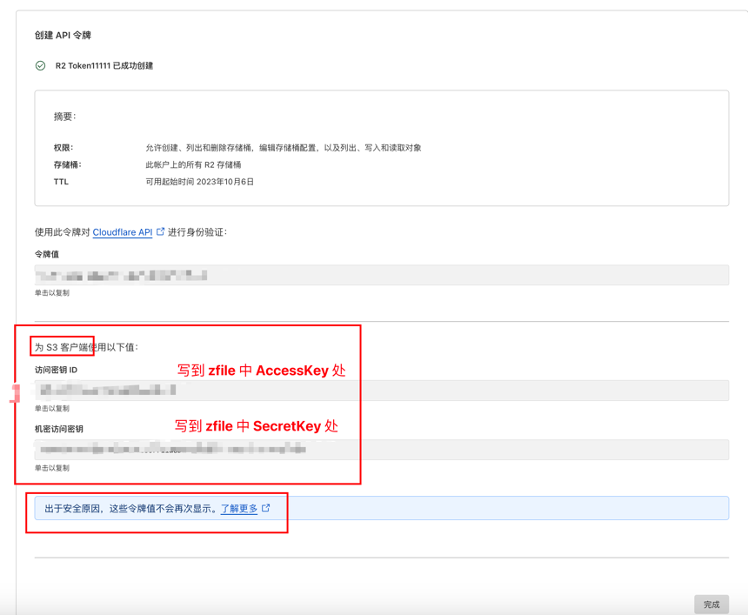Click the 机密访问密钥 value field
The height and width of the screenshot is (615, 748).
pos(381,450)
